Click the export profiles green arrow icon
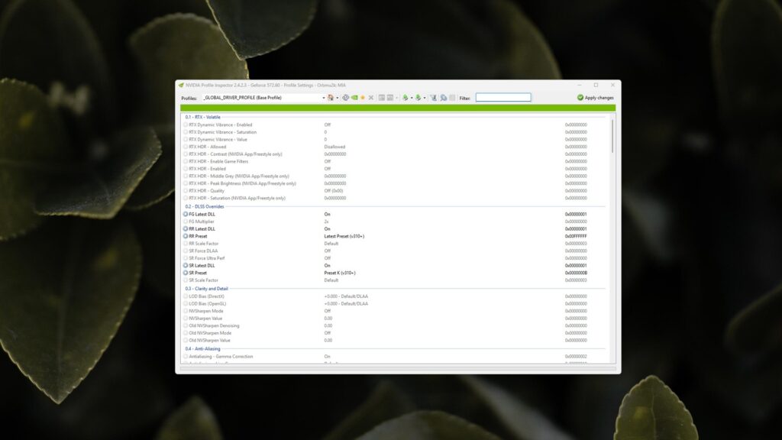This screenshot has width=782, height=440. 406,98
